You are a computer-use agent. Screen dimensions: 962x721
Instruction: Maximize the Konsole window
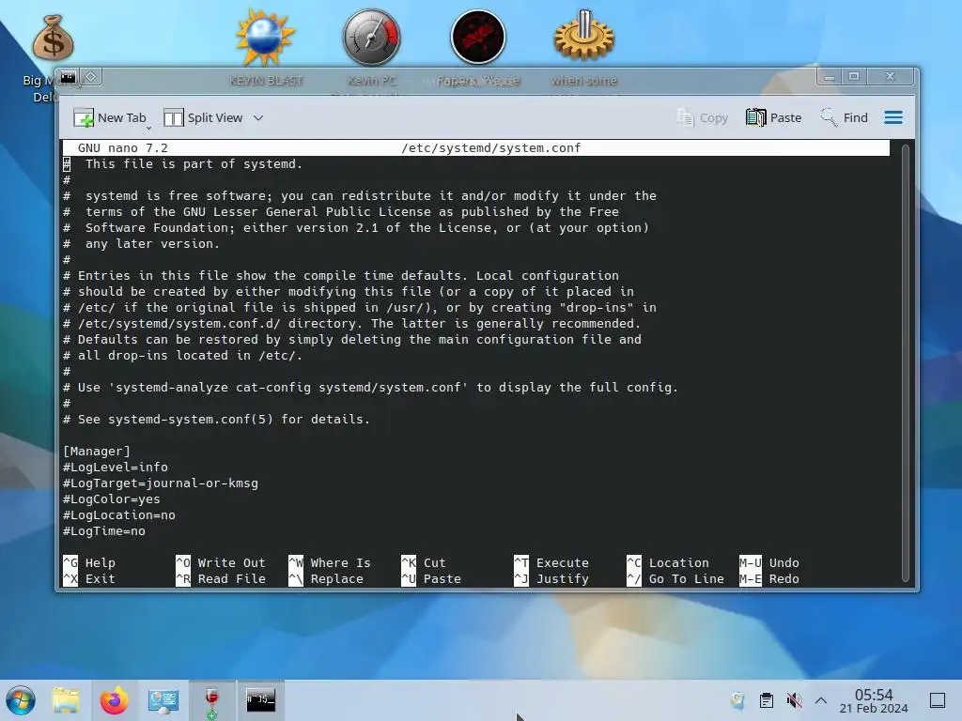853,77
